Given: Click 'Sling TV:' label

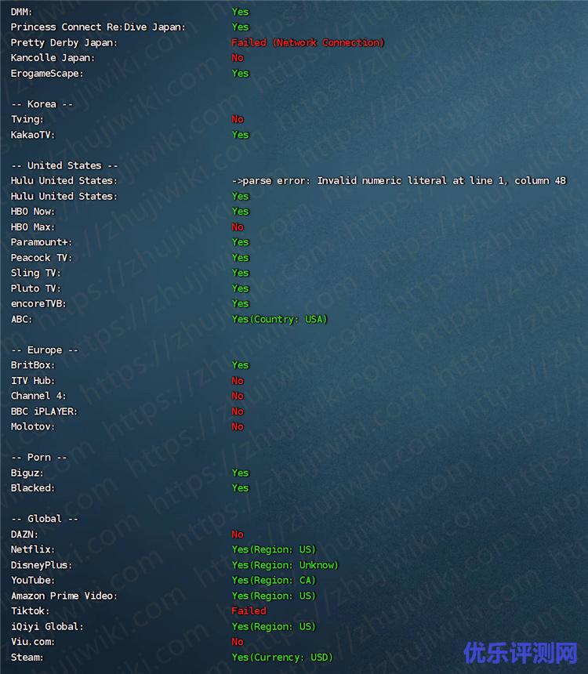Looking at the screenshot, I should (x=36, y=273).
